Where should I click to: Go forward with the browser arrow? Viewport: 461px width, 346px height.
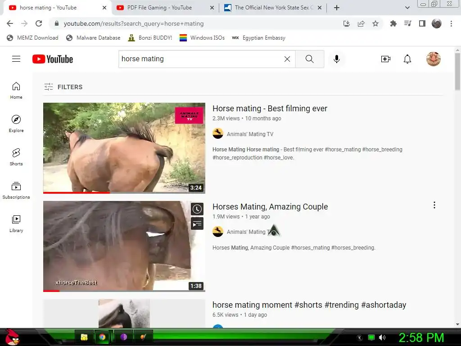pyautogui.click(x=24, y=23)
